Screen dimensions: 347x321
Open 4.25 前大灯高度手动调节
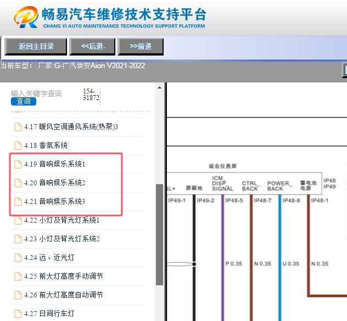coord(64,276)
